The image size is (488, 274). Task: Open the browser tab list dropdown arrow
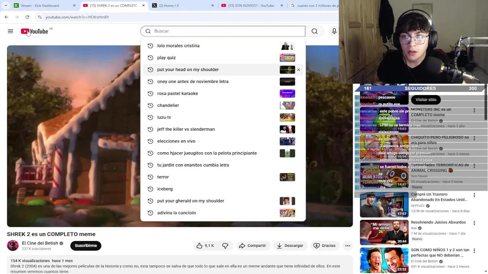point(5,5)
